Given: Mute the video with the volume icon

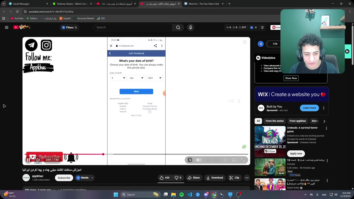Looking at the screenshot, I should tap(38, 160).
